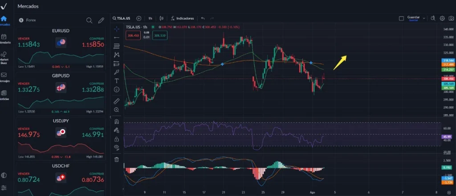Select the chart patterns tool
This screenshot has height=196, width=456.
click(x=117, y=55)
